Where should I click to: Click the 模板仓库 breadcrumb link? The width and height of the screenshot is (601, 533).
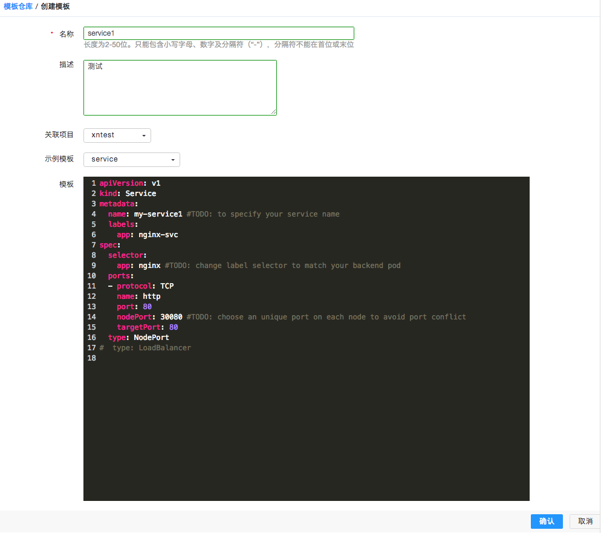(x=18, y=6)
